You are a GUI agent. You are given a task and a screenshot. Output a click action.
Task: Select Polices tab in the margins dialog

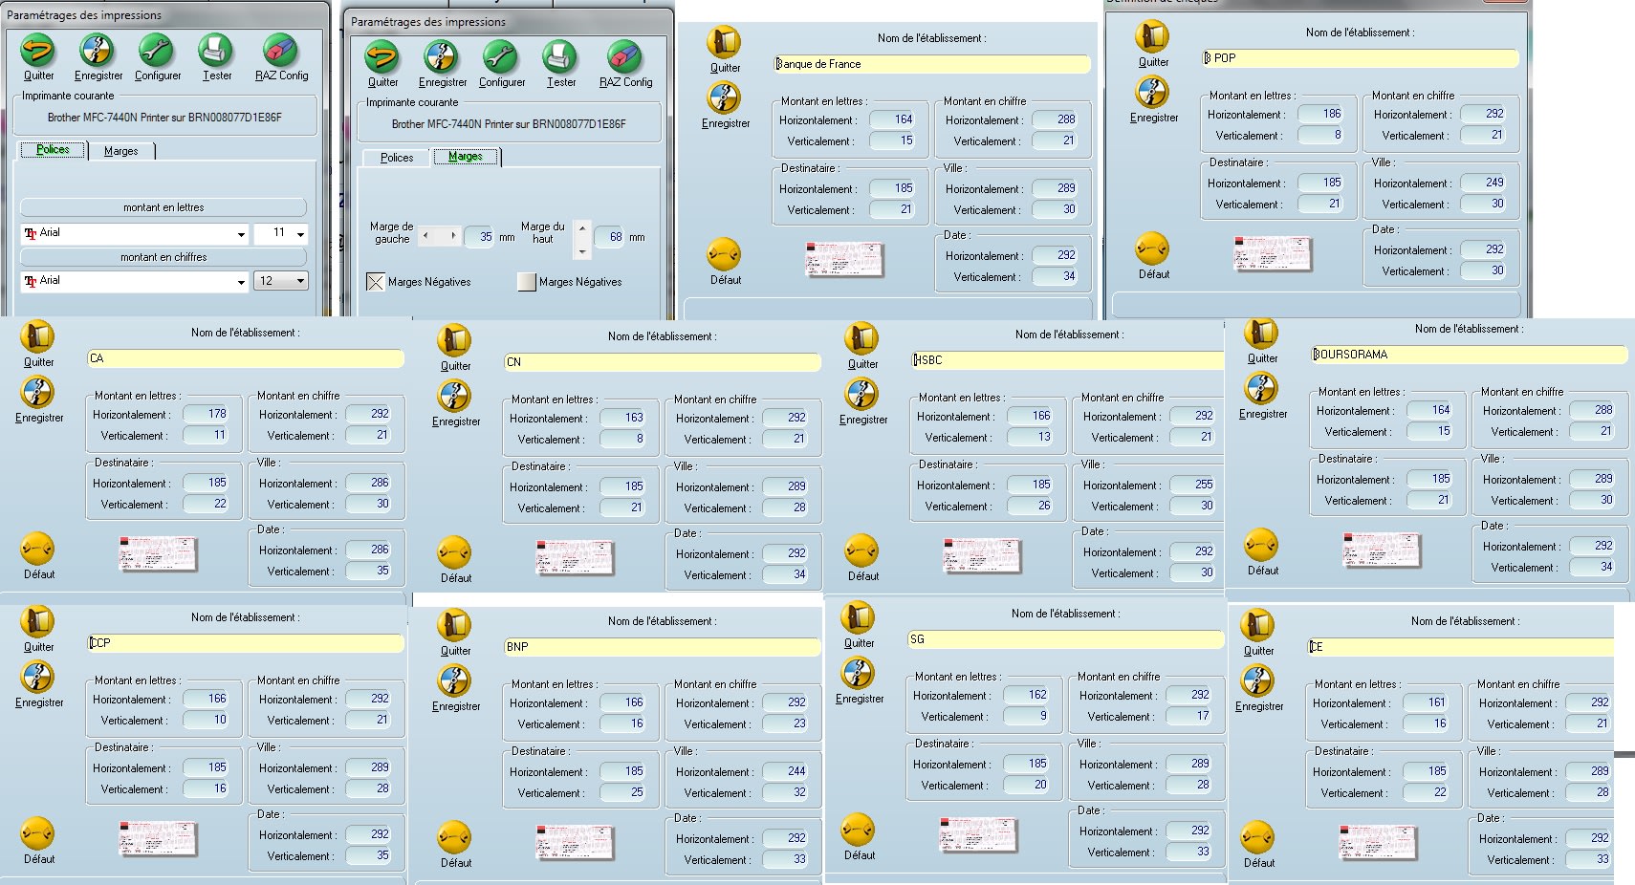(397, 158)
